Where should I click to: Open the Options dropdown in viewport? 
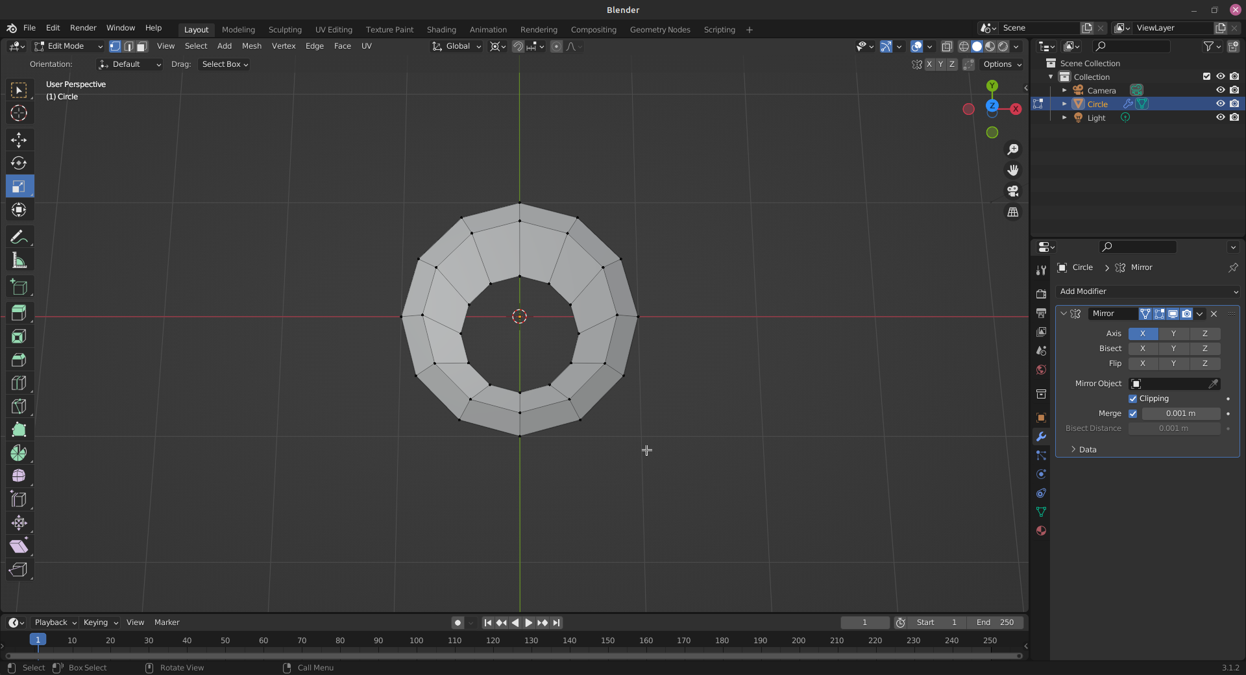(1002, 64)
